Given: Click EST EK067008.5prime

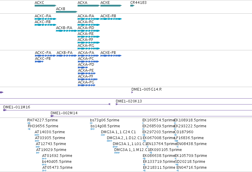Looking at the screenshot, I should pos(144,141).
